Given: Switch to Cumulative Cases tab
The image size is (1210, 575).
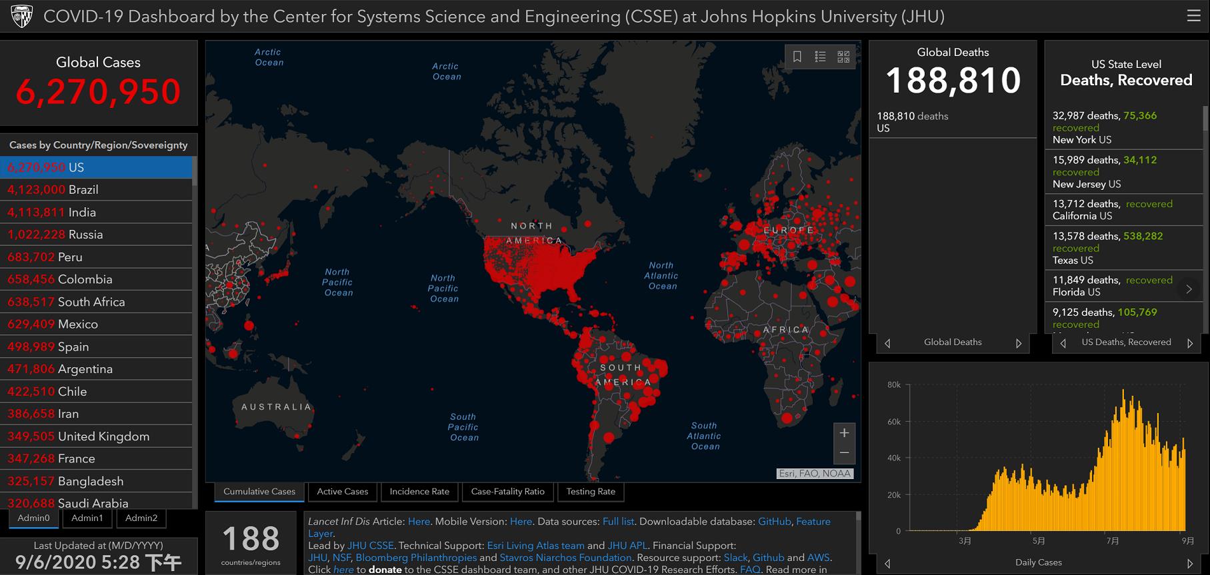Looking at the screenshot, I should (x=259, y=492).
